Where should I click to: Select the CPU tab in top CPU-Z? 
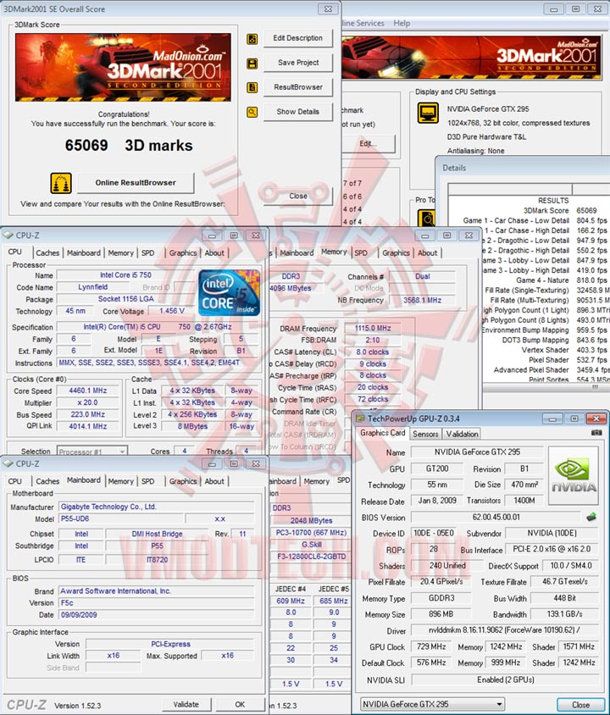(15, 252)
